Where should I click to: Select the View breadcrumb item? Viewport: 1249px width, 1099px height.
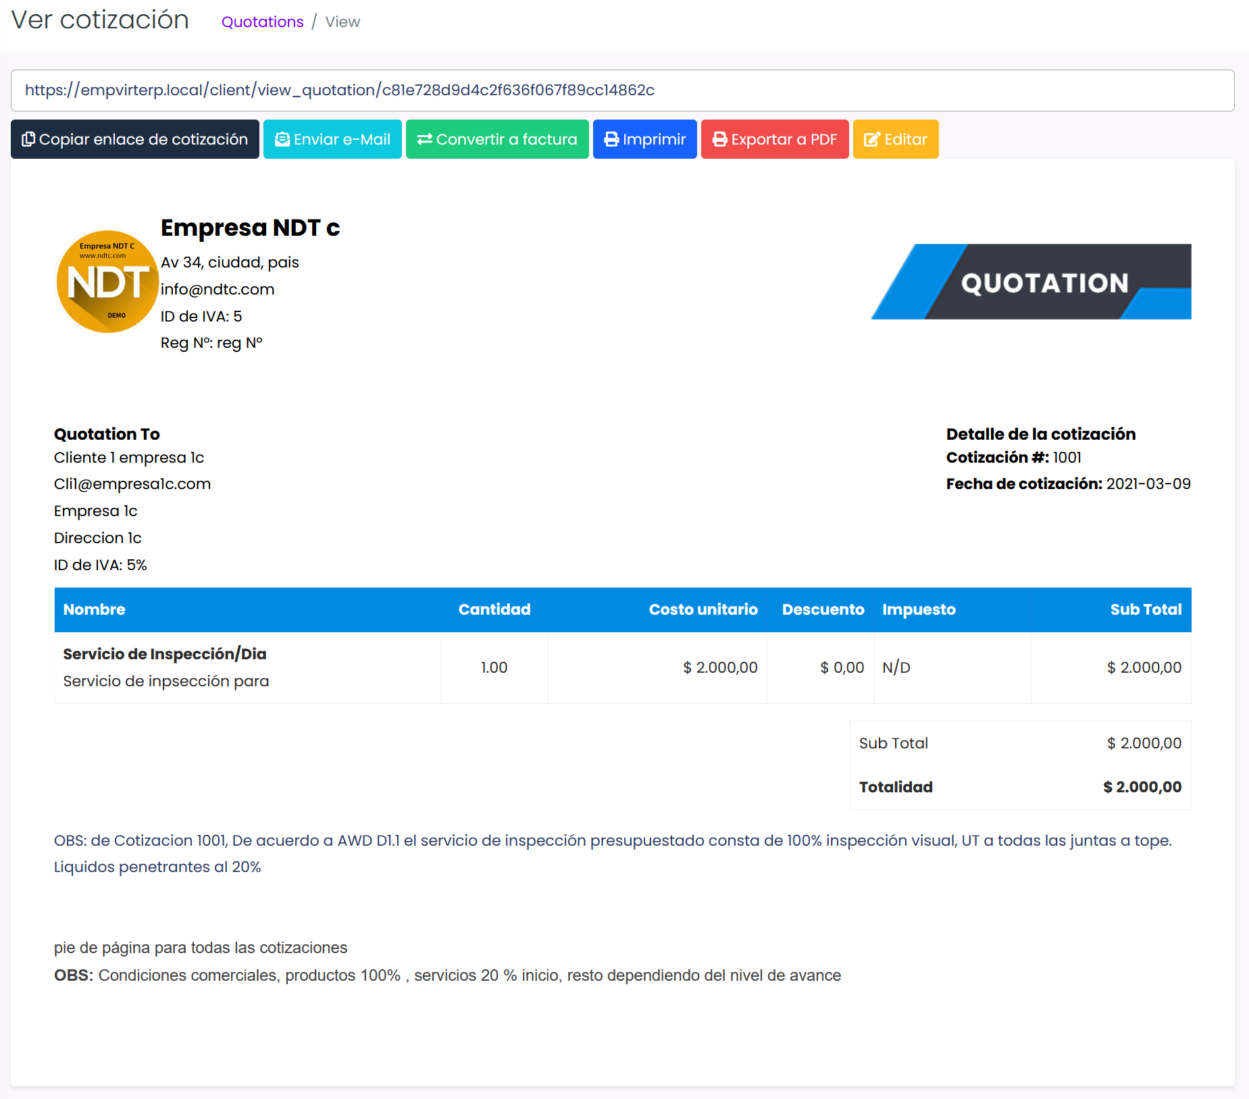(x=342, y=22)
